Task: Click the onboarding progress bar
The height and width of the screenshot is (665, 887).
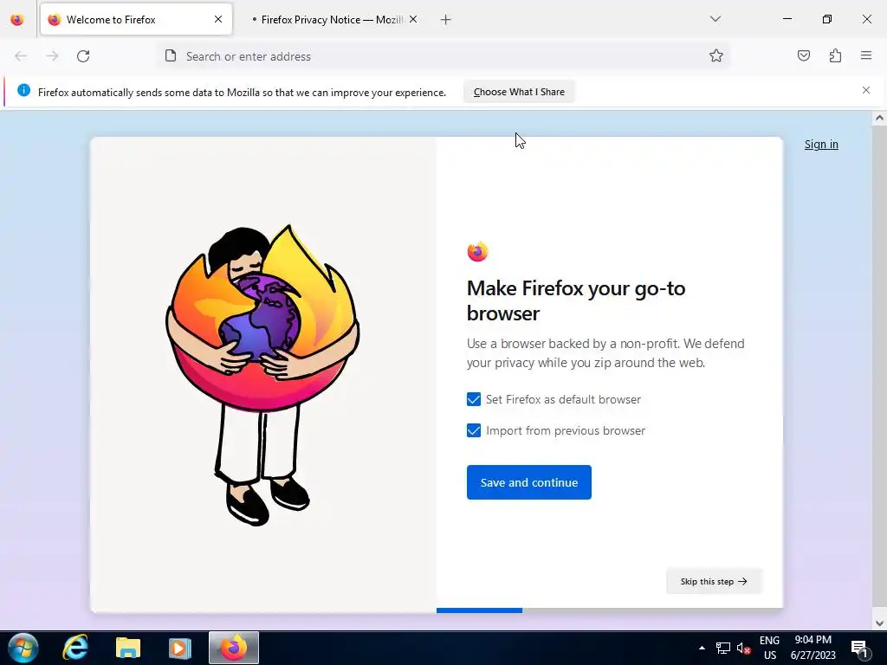Action: [610, 610]
